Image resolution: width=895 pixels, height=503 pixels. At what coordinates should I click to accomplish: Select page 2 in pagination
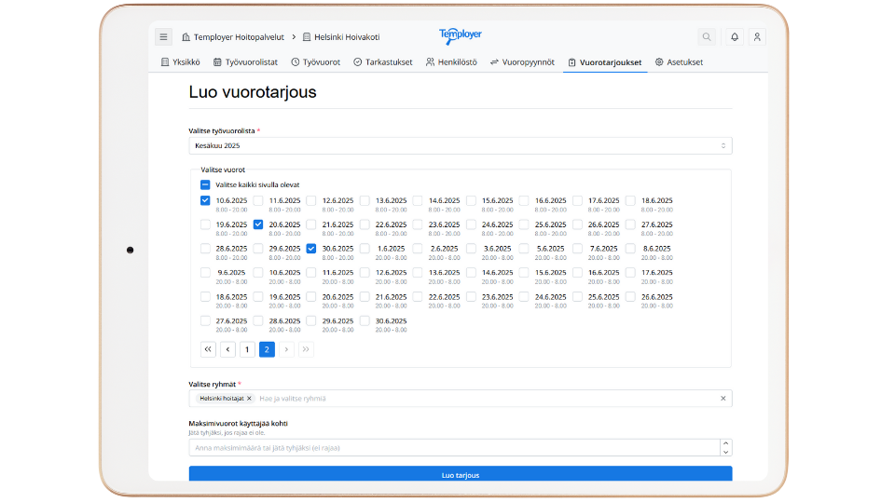coord(267,349)
